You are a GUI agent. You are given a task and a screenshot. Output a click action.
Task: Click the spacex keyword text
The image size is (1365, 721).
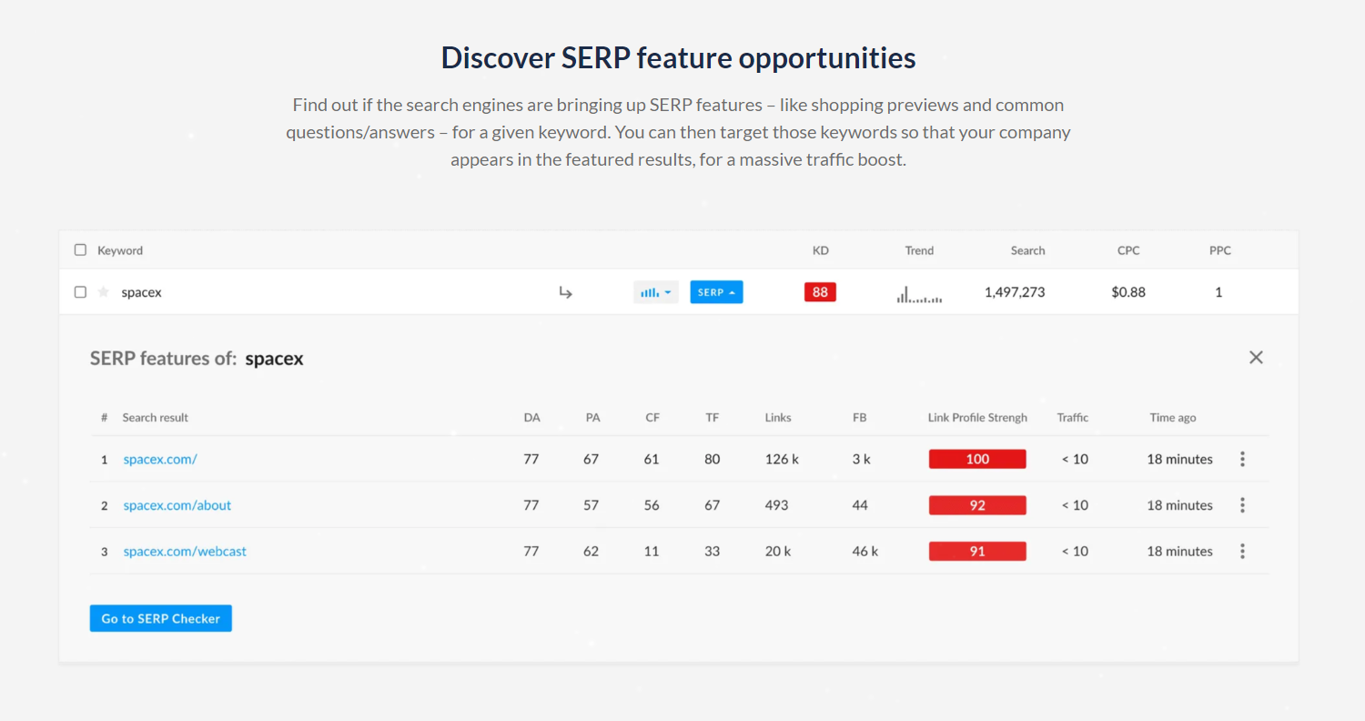[141, 293]
